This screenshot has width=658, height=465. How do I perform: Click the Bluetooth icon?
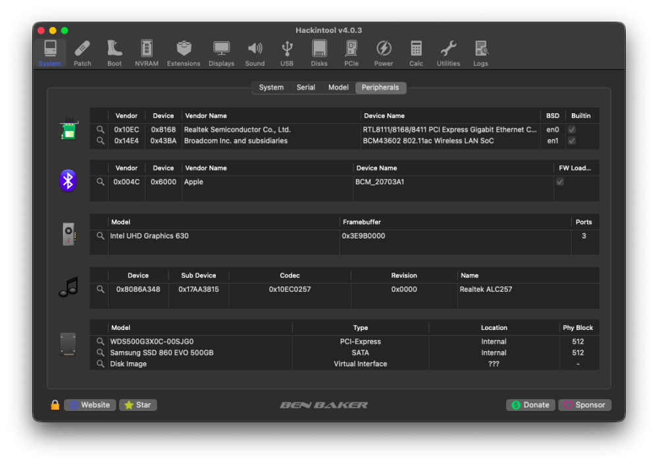point(68,180)
